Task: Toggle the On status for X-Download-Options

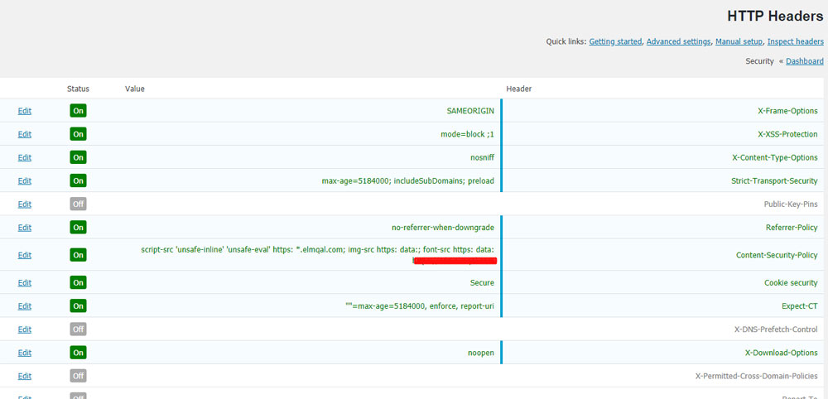Action: tap(78, 353)
